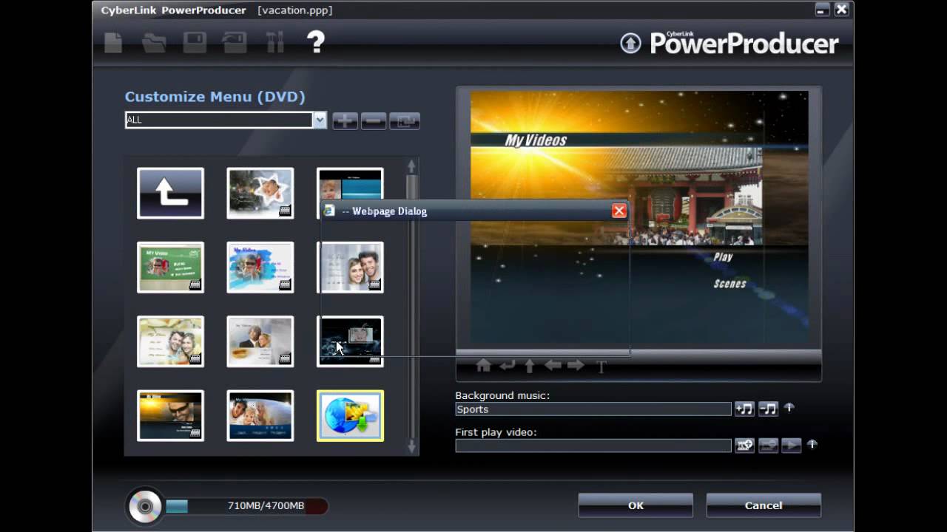
Task: Click the add first play video icon
Action: [x=744, y=446]
